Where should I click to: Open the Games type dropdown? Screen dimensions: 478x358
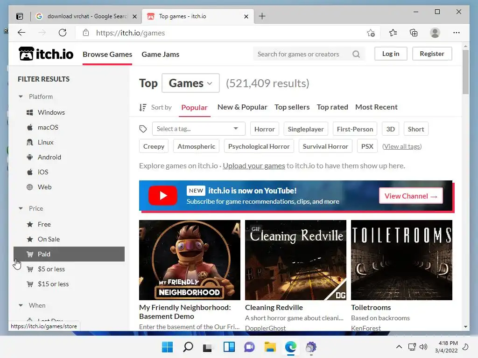coord(190,83)
